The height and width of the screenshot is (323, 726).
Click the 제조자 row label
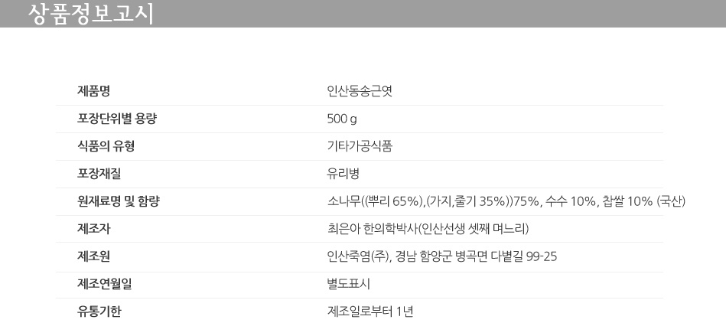(x=94, y=229)
